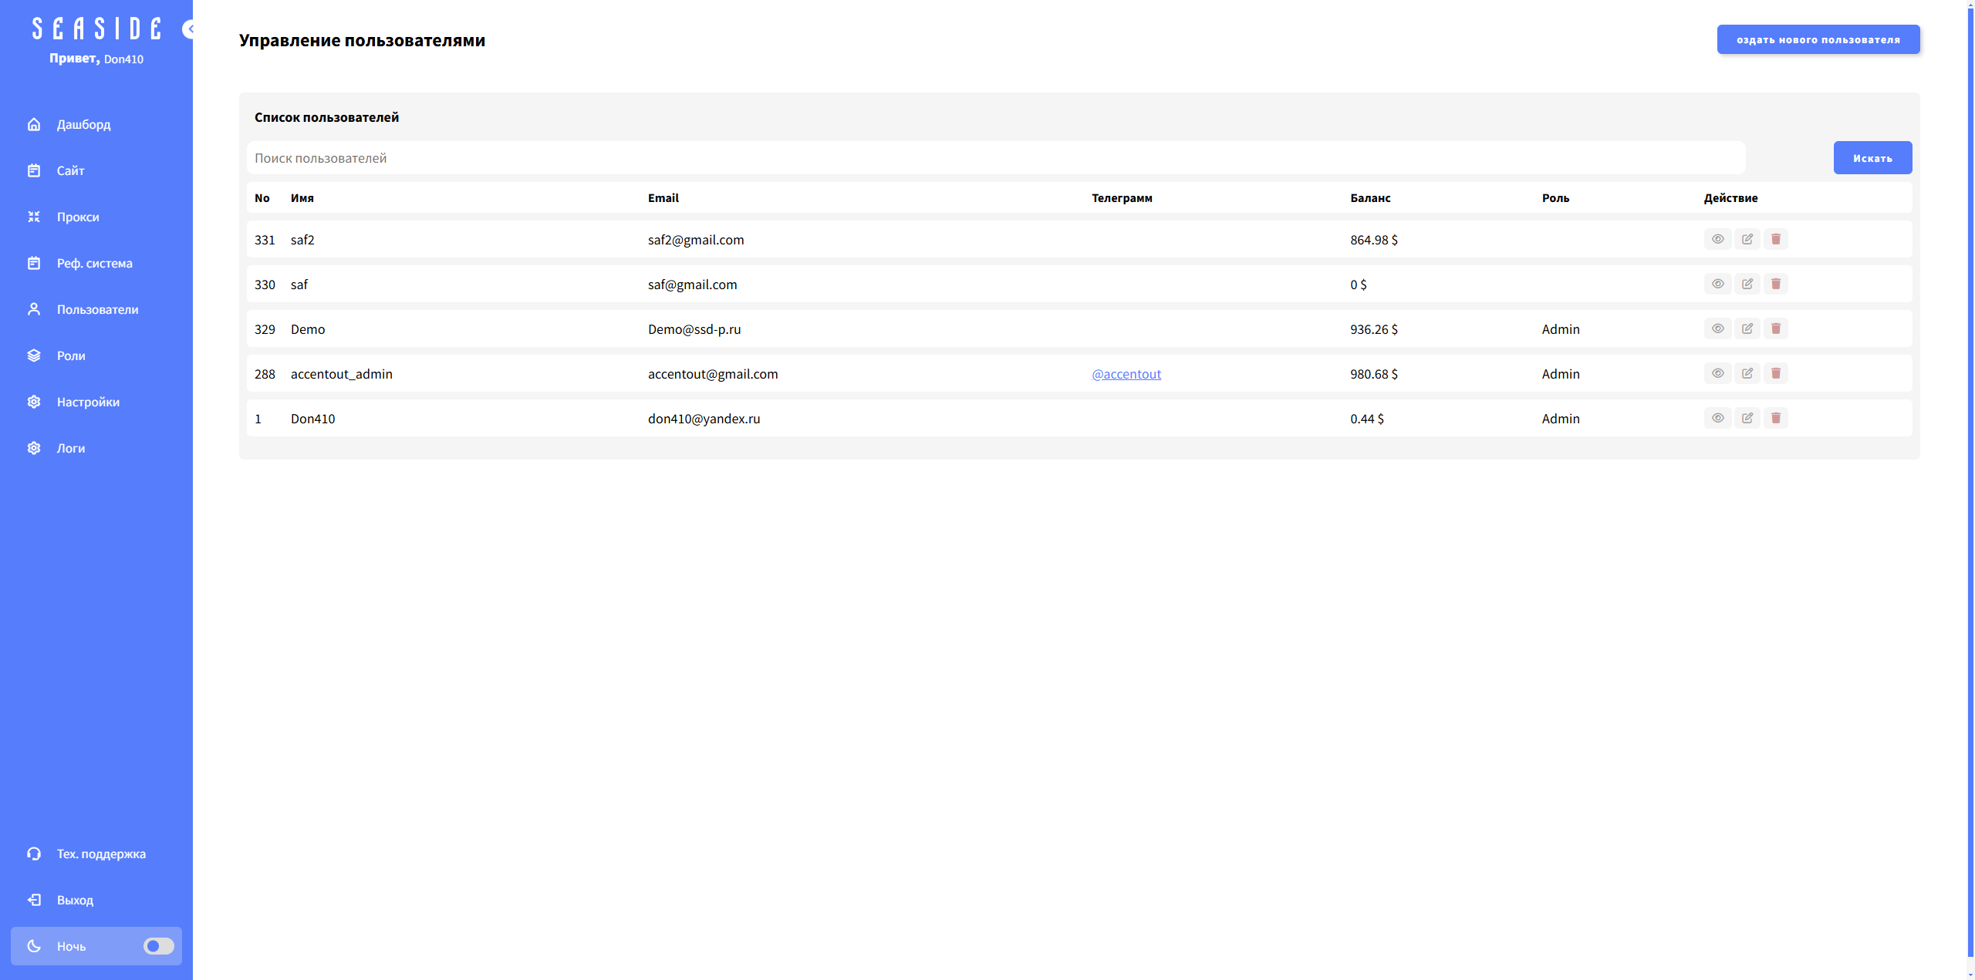Viewport: 1975px width, 980px height.
Task: Click edit icon for accentout_admin row
Action: tap(1747, 373)
